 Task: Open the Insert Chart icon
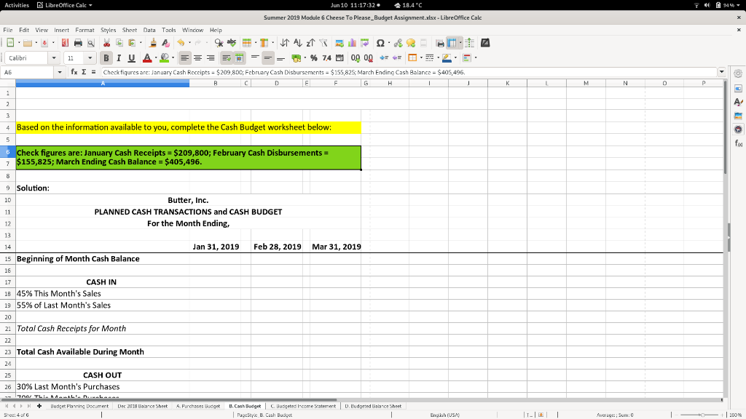tap(353, 43)
